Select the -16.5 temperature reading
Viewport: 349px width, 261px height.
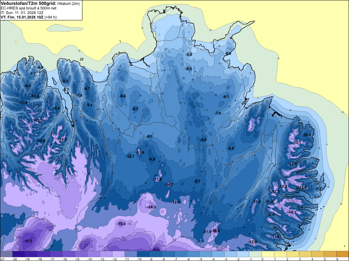click(215, 231)
